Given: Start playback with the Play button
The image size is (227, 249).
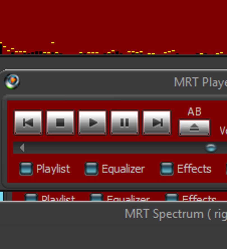Looking at the screenshot, I should (x=92, y=123).
